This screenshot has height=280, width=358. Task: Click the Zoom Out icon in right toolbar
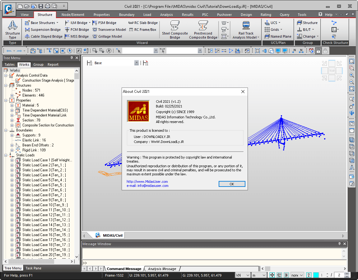[351, 82]
